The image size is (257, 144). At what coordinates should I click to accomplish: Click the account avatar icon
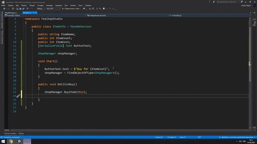[x=255, y=6]
